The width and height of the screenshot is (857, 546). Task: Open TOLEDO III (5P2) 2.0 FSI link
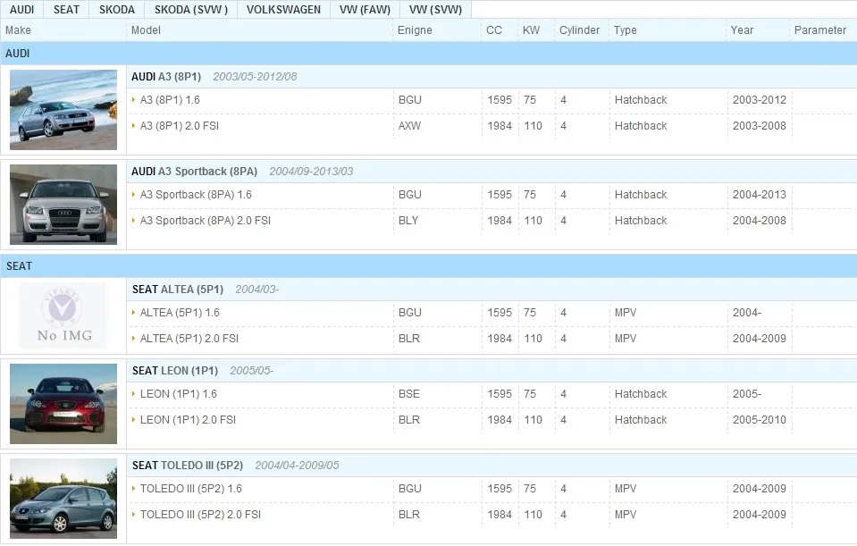[200, 515]
